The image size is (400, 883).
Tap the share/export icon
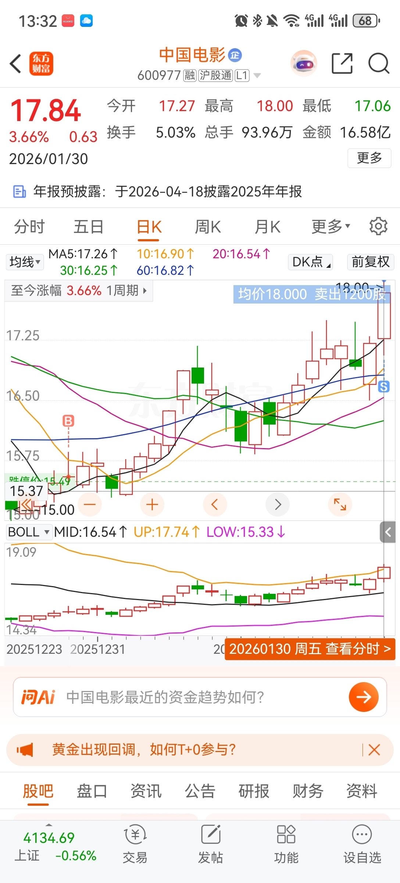(342, 63)
